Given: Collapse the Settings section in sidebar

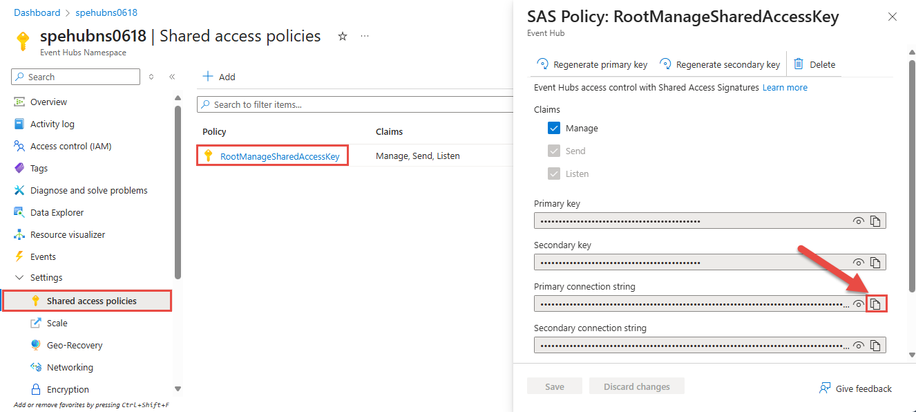Looking at the screenshot, I should coord(19,278).
